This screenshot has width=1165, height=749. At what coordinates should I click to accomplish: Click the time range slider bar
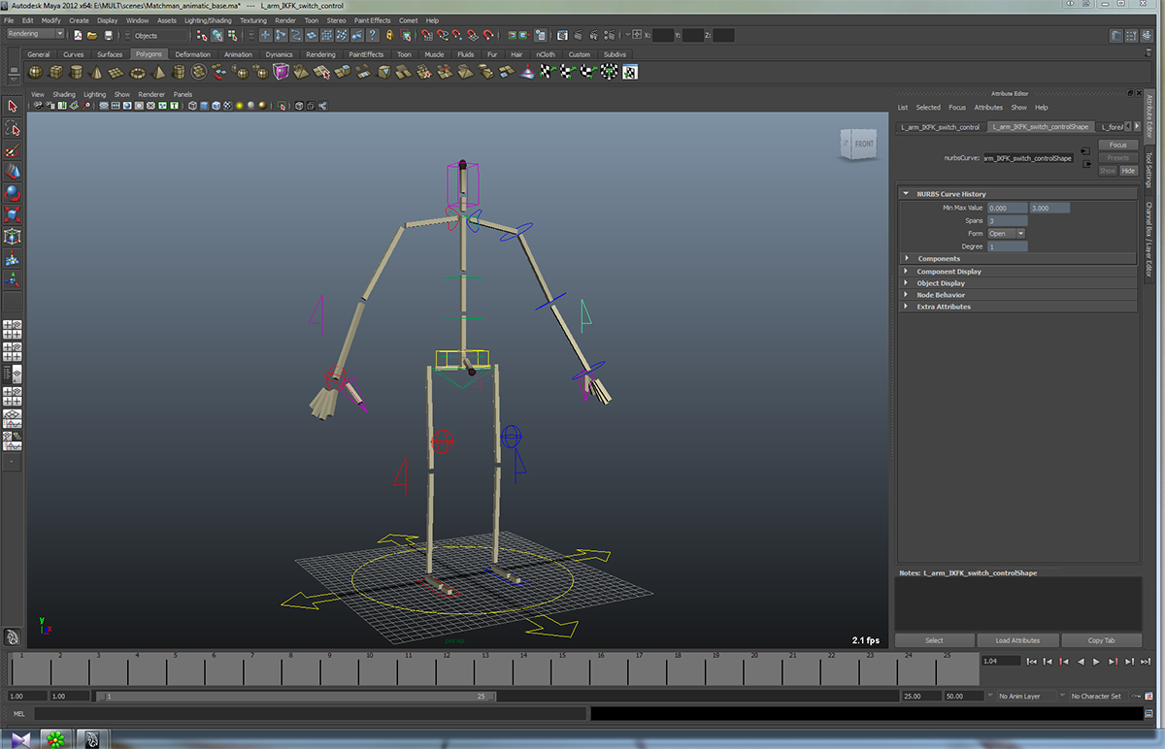tap(295, 696)
